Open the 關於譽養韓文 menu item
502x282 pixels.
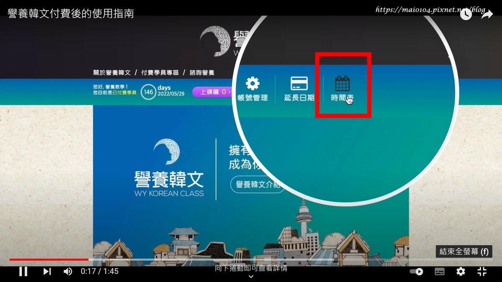[112, 73]
